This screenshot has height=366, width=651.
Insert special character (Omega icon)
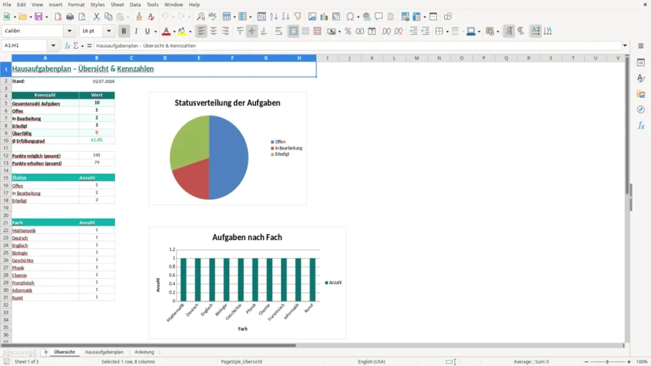coord(350,17)
